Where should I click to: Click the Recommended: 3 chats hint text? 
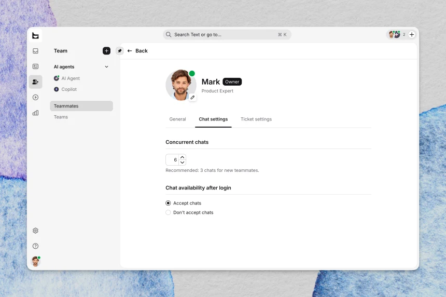coord(212,170)
